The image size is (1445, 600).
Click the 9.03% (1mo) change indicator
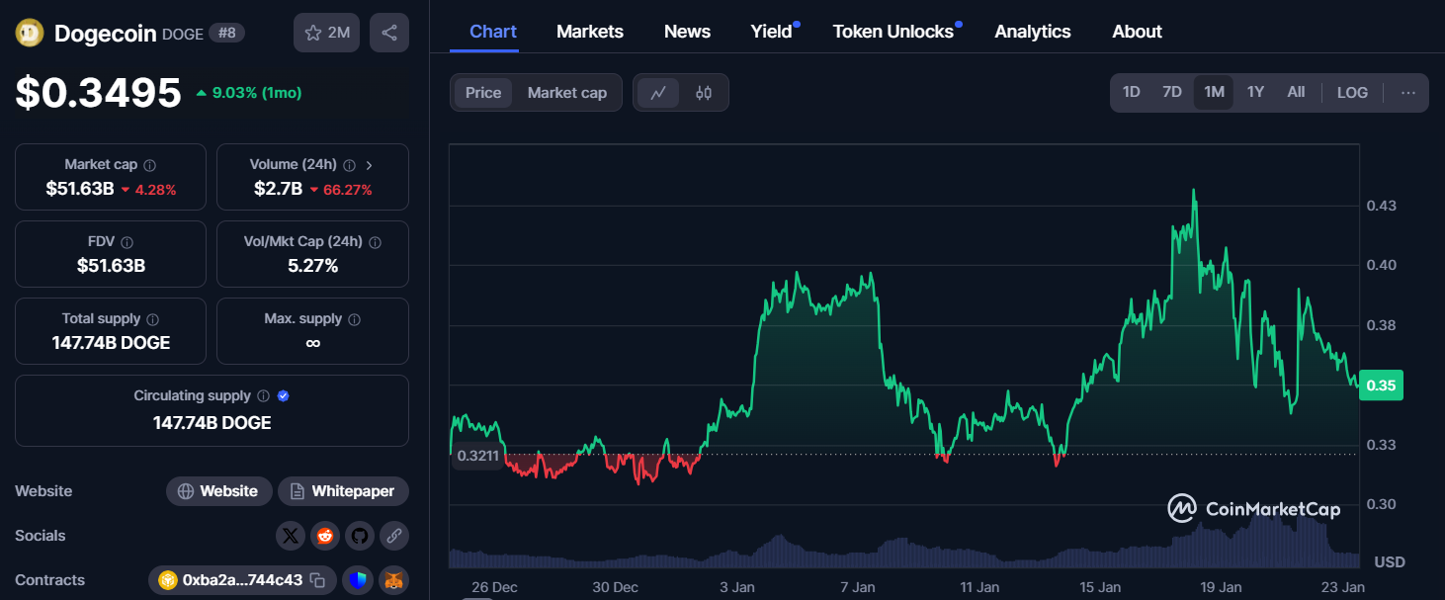248,93
